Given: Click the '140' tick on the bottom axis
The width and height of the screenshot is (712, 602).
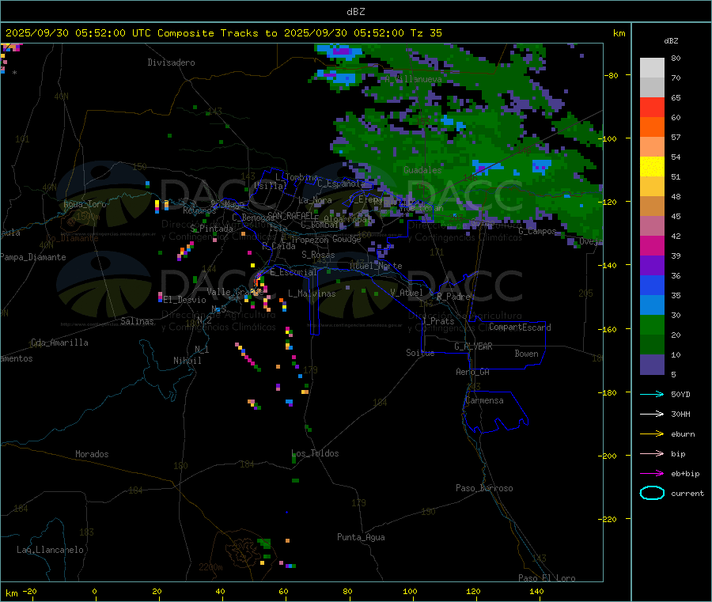Looking at the screenshot, I should 536,591.
